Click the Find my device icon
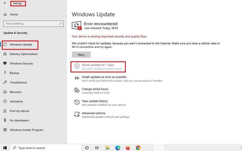The height and width of the screenshot is (151, 242). [5, 111]
